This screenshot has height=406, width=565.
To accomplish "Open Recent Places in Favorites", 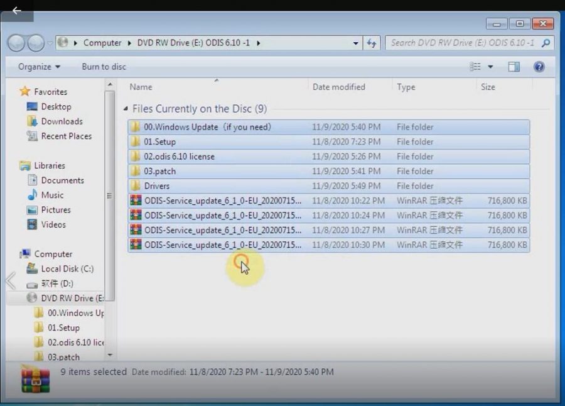I will pos(67,136).
